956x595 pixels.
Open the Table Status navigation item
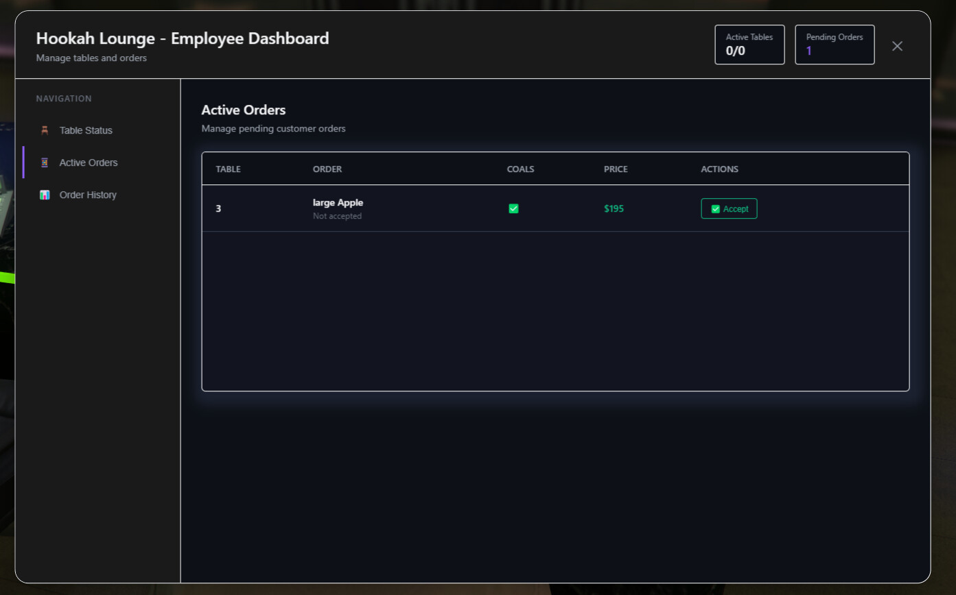pos(86,130)
